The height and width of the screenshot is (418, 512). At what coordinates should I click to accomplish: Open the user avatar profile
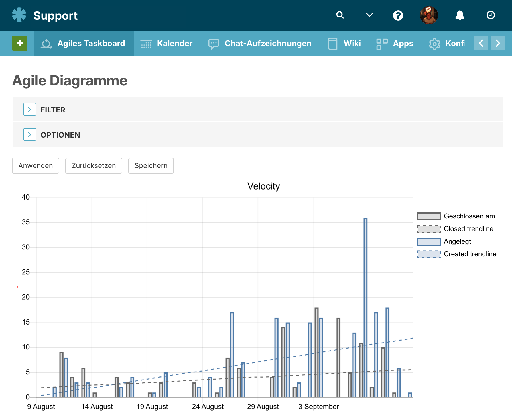pos(429,15)
